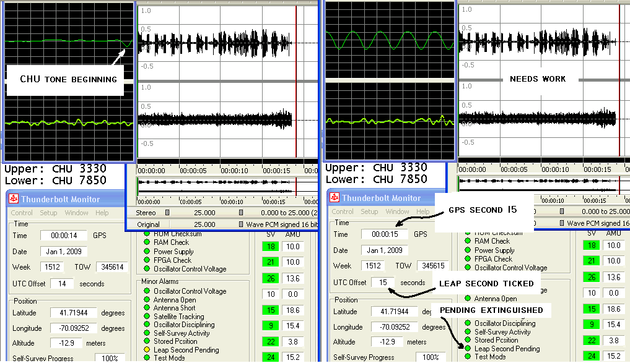Click Test Mode indicator in 00:00:15 window
Viewport: 630px width, 363px height.
(x=468, y=356)
